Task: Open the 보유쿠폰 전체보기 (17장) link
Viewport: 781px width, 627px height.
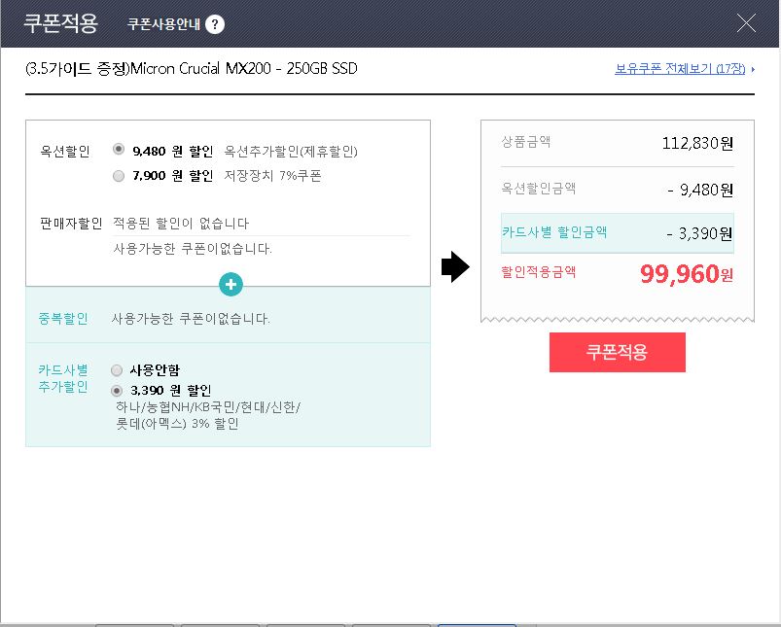Action: (x=680, y=70)
